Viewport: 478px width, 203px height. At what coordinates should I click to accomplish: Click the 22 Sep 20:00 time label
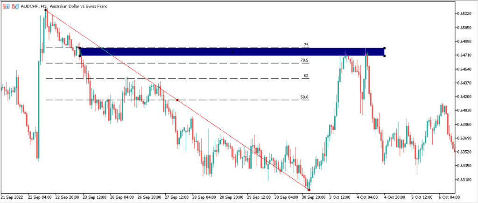click(x=67, y=197)
